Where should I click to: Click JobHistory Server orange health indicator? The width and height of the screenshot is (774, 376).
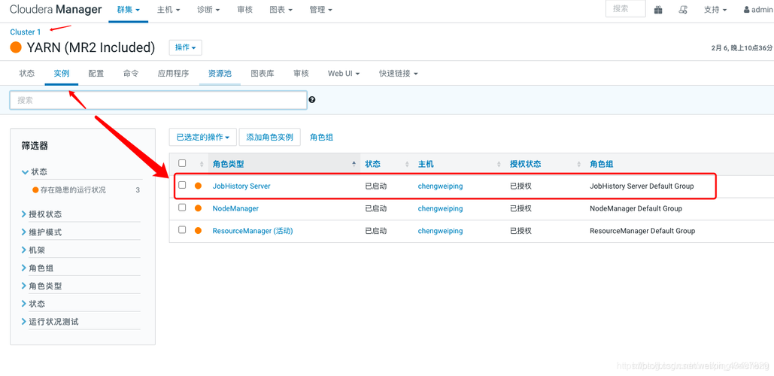[199, 186]
